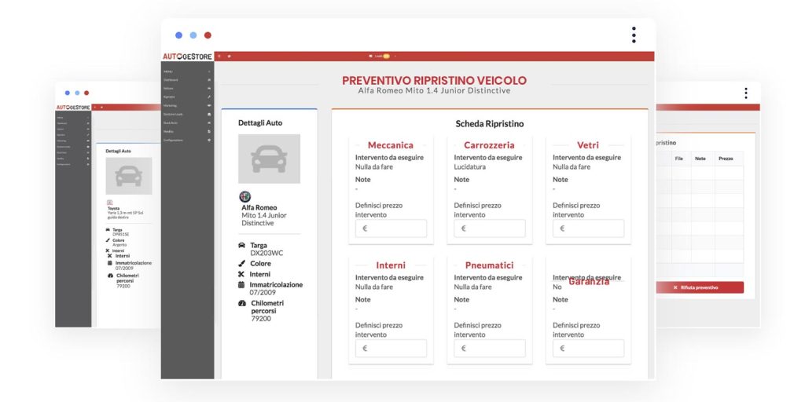Click the plate 'DP851SE' in left window
The height and width of the screenshot is (402, 805).
[120, 234]
